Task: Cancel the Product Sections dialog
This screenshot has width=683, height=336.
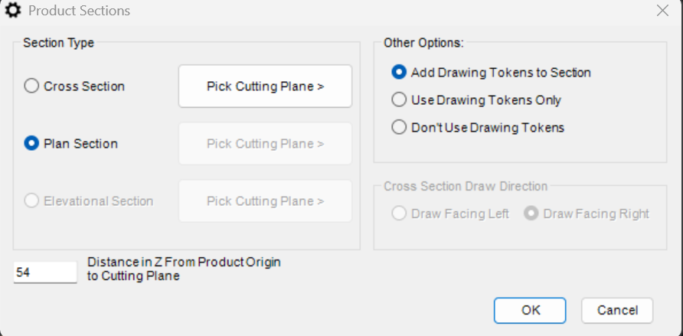Action: [616, 310]
